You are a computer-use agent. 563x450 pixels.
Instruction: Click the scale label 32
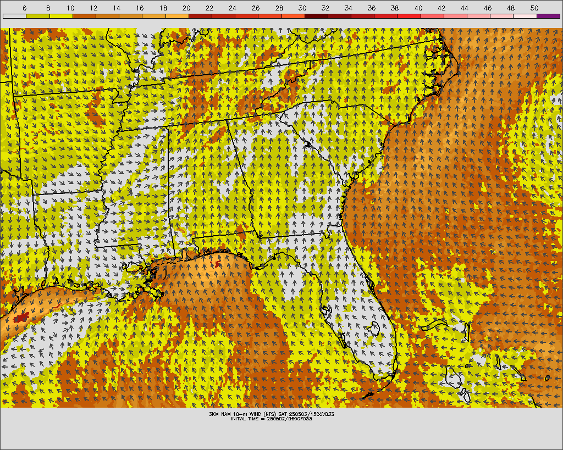[325, 8]
